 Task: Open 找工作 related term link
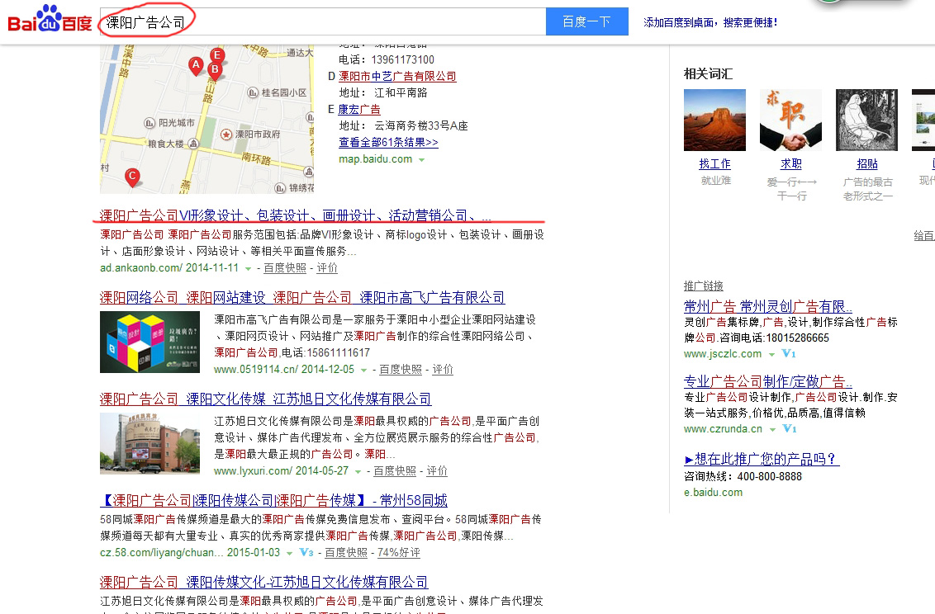(x=715, y=163)
